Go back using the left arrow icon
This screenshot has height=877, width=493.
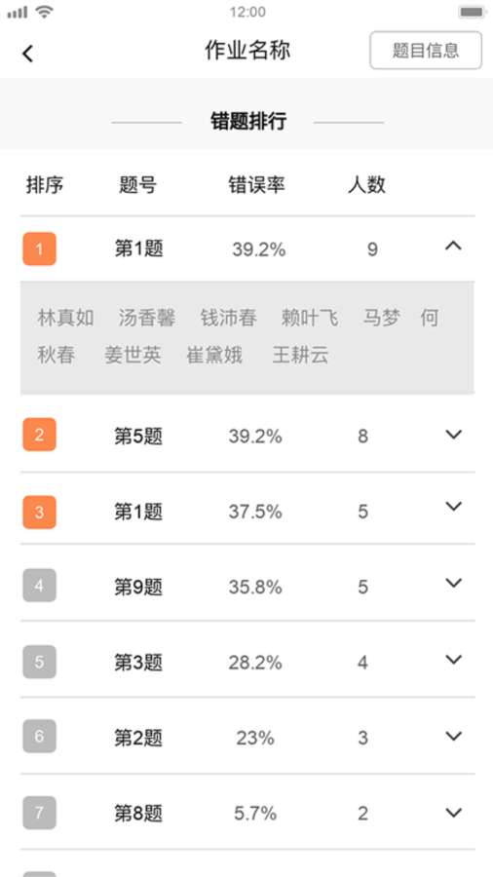coord(27,54)
